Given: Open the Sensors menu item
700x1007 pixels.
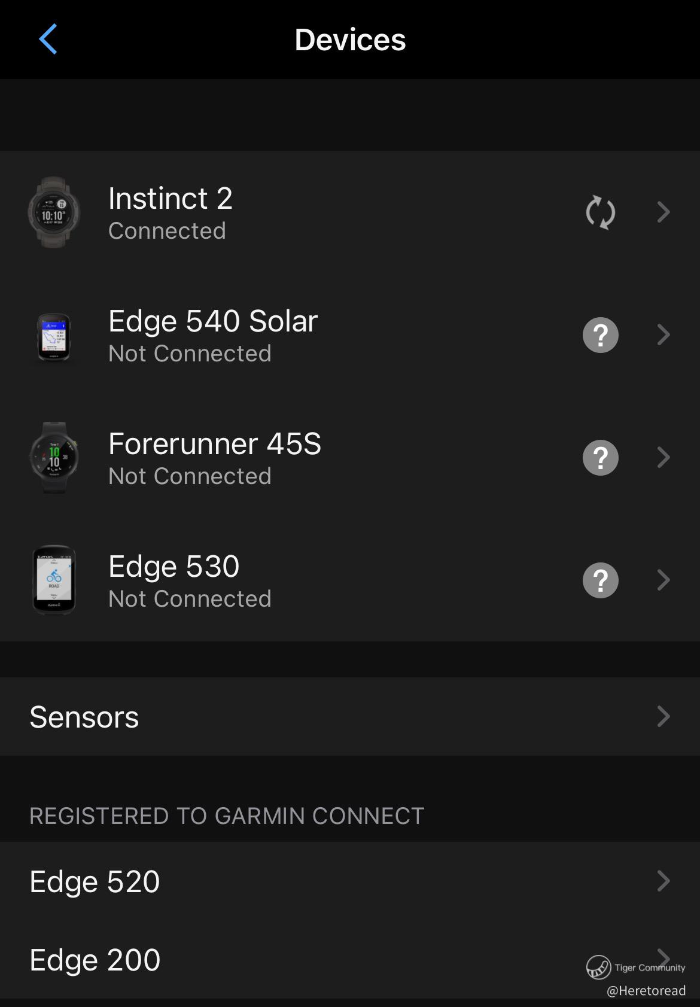Looking at the screenshot, I should point(84,717).
